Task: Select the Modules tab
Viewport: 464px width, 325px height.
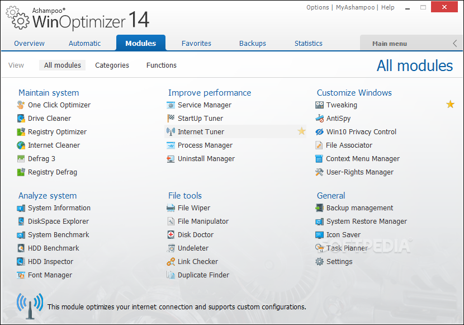Action: (140, 43)
